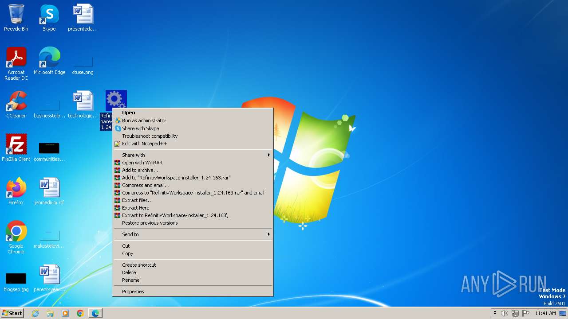Choose Create shortcut

pos(193,265)
